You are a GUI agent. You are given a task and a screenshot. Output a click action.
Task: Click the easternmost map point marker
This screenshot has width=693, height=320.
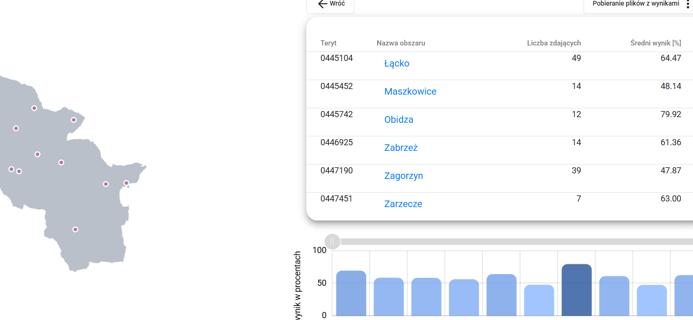pyautogui.click(x=126, y=183)
